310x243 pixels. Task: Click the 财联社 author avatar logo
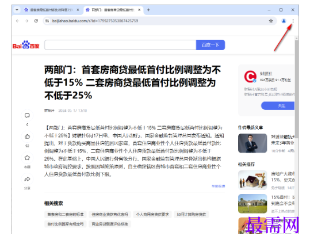(250, 77)
